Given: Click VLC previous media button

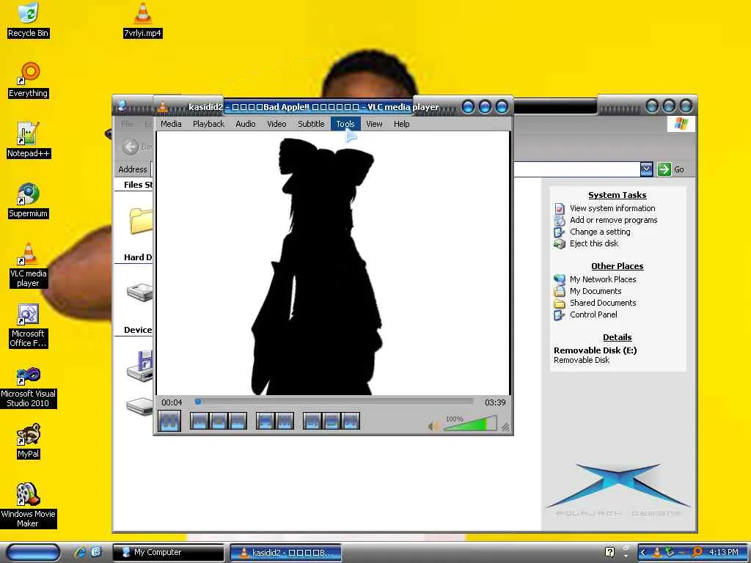Looking at the screenshot, I should [199, 422].
